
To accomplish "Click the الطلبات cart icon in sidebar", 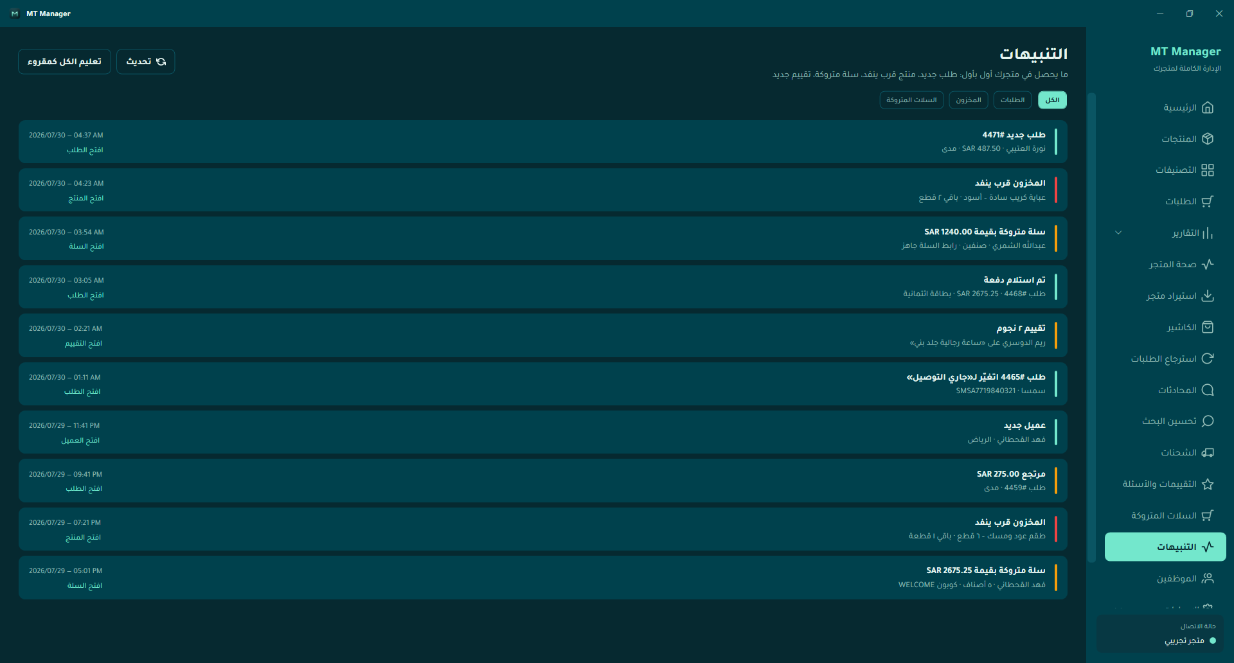I will (1208, 202).
